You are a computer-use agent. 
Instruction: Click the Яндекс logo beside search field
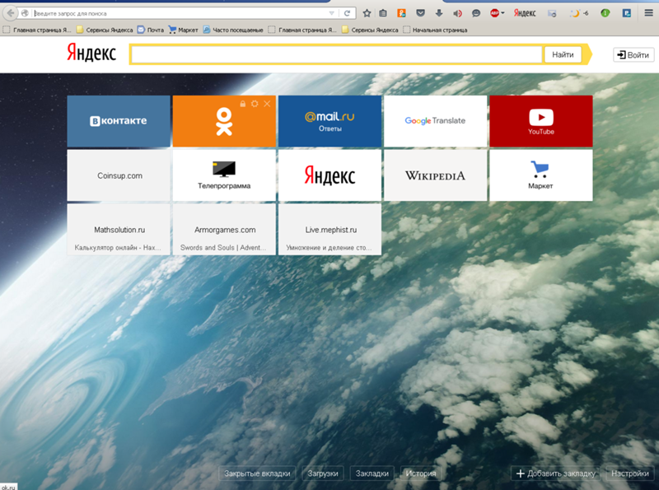[x=91, y=54]
